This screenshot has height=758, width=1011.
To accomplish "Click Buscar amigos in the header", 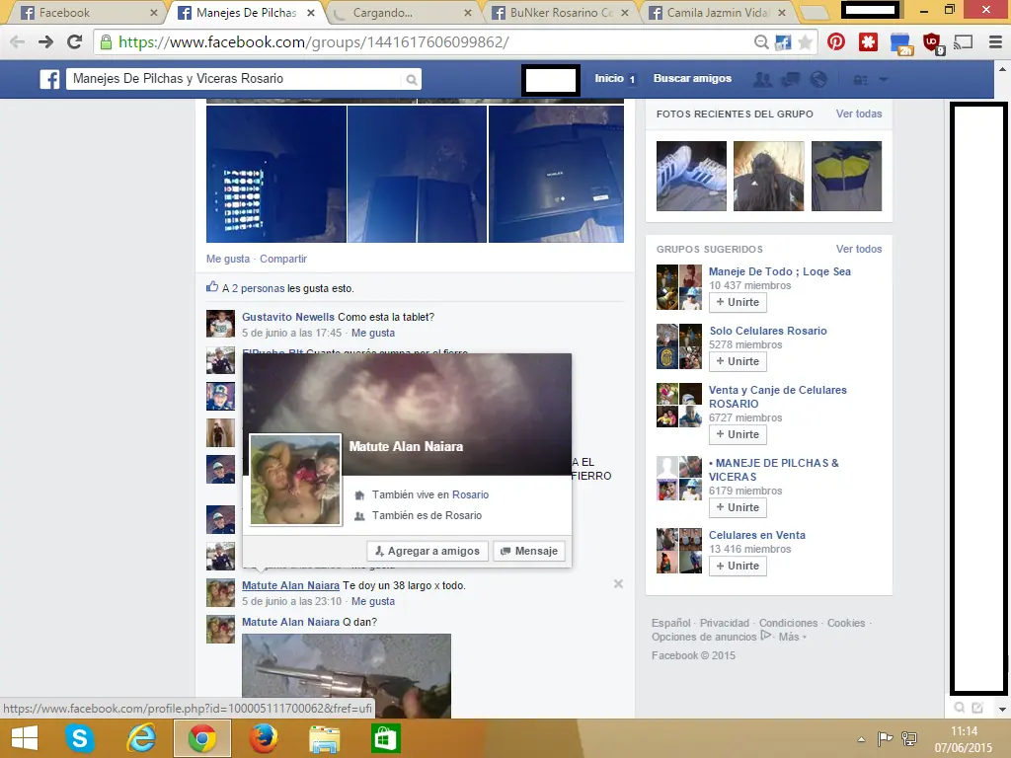I will 692,78.
